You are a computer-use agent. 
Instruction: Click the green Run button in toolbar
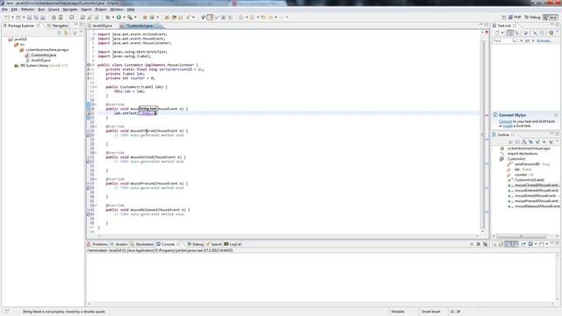click(119, 18)
